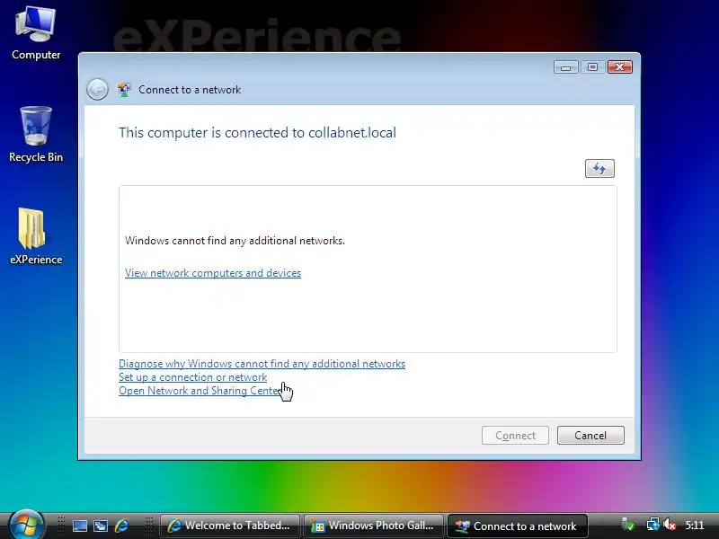
Task: Launch Internet Explorer from quick launch
Action: pyautogui.click(x=122, y=526)
